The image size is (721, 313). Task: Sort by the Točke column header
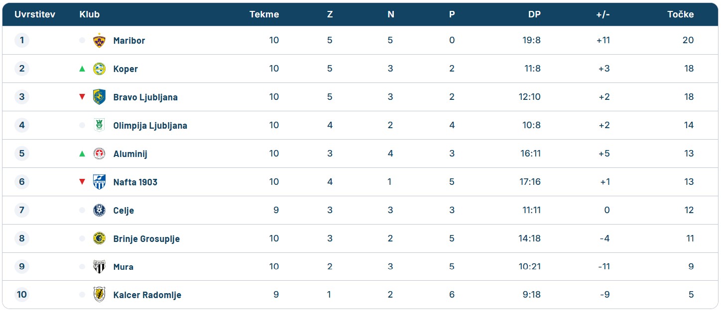click(x=680, y=14)
